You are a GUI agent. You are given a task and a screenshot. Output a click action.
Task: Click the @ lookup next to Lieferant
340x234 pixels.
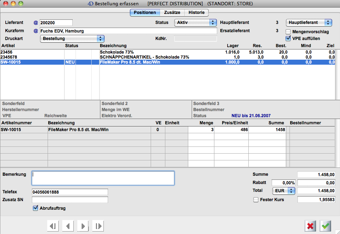35,23
